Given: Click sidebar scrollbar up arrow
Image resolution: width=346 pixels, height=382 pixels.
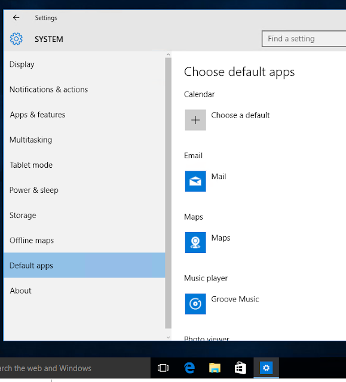Looking at the screenshot, I should tap(168, 54).
